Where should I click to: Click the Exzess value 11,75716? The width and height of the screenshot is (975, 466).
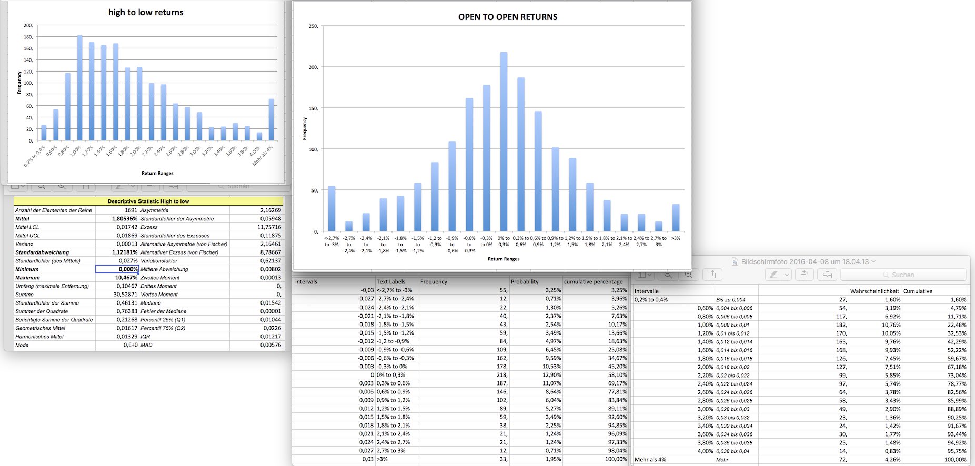coord(269,227)
